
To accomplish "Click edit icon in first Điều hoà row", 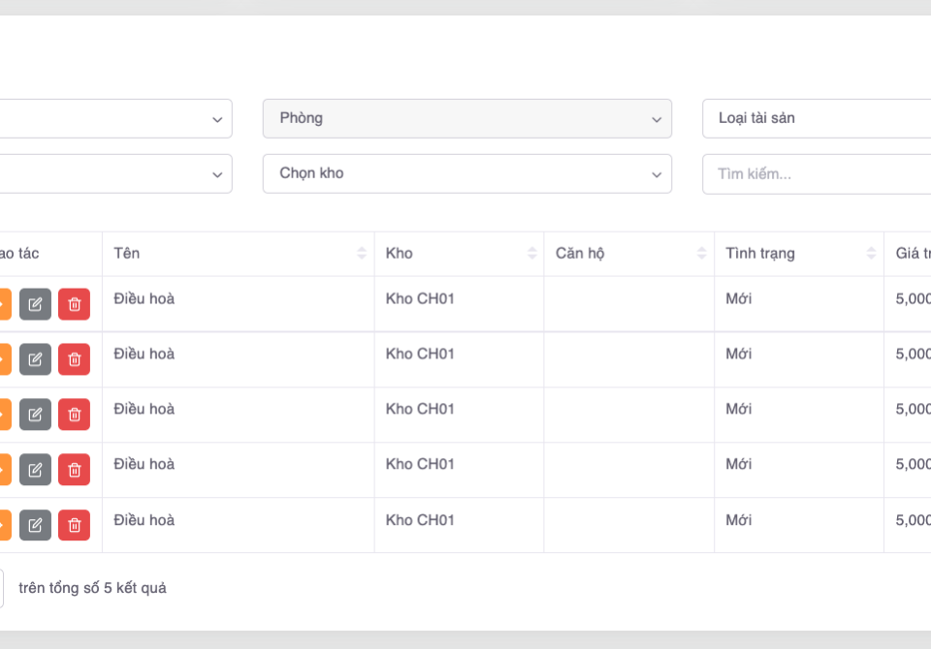I will click(35, 304).
